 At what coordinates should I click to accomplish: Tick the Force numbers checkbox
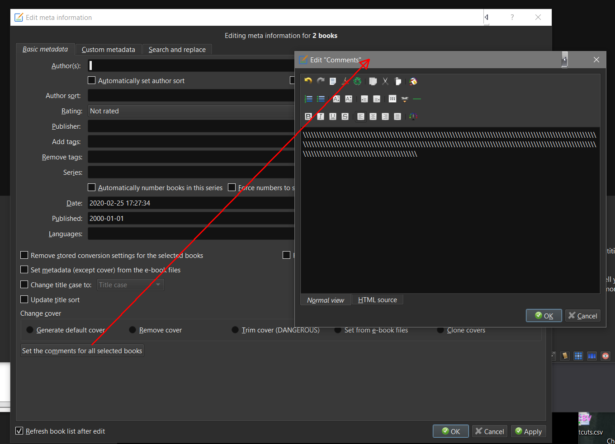tap(232, 187)
